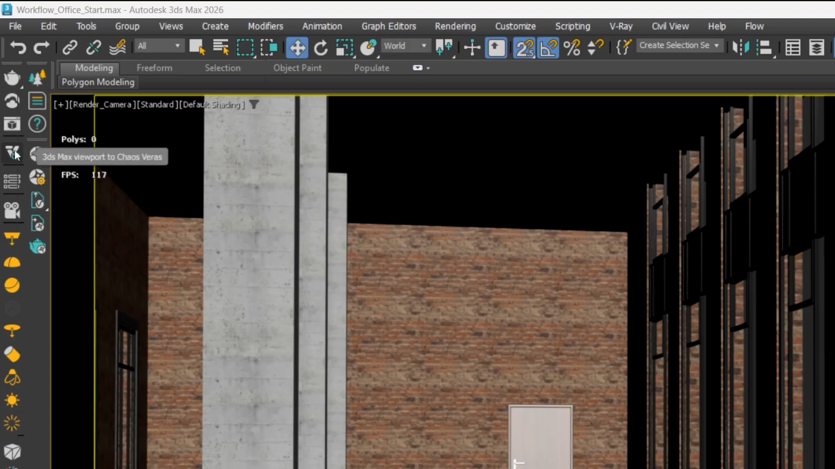835x469 pixels.
Task: Click Select and Place tool
Action: pos(368,47)
